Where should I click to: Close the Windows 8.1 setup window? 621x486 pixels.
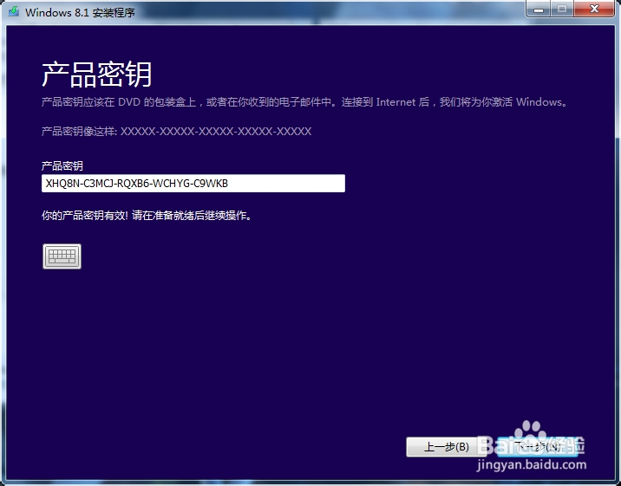pyautogui.click(x=594, y=9)
